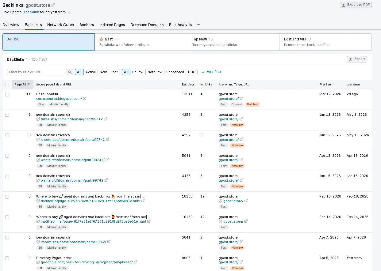
Task: Click the Export to PDF button
Action: click(x=356, y=5)
